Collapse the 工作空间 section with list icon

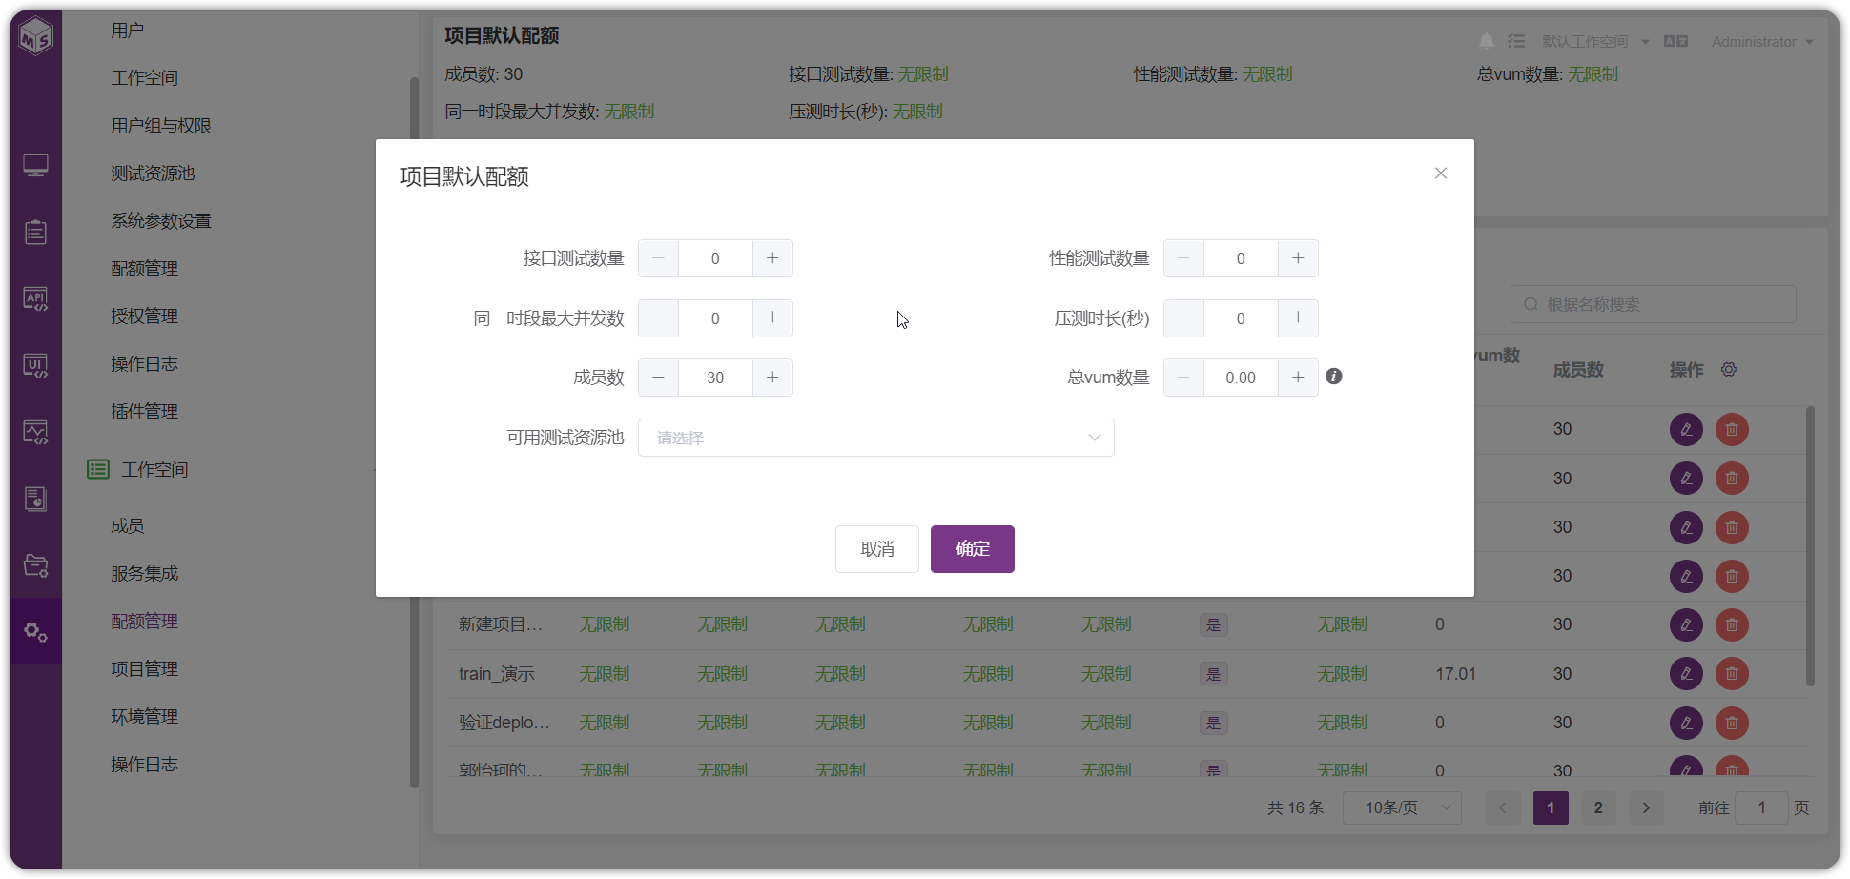[98, 469]
